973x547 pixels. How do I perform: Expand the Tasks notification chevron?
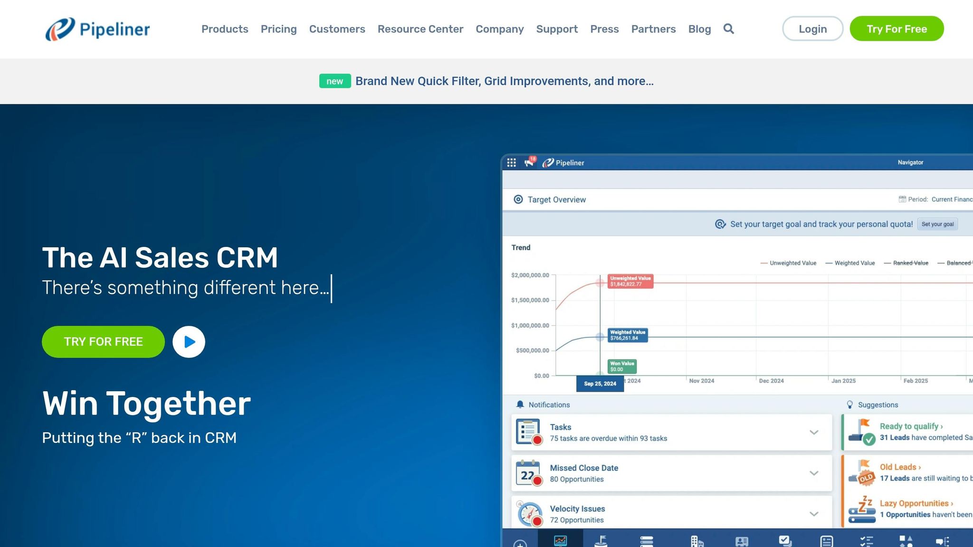[814, 433]
